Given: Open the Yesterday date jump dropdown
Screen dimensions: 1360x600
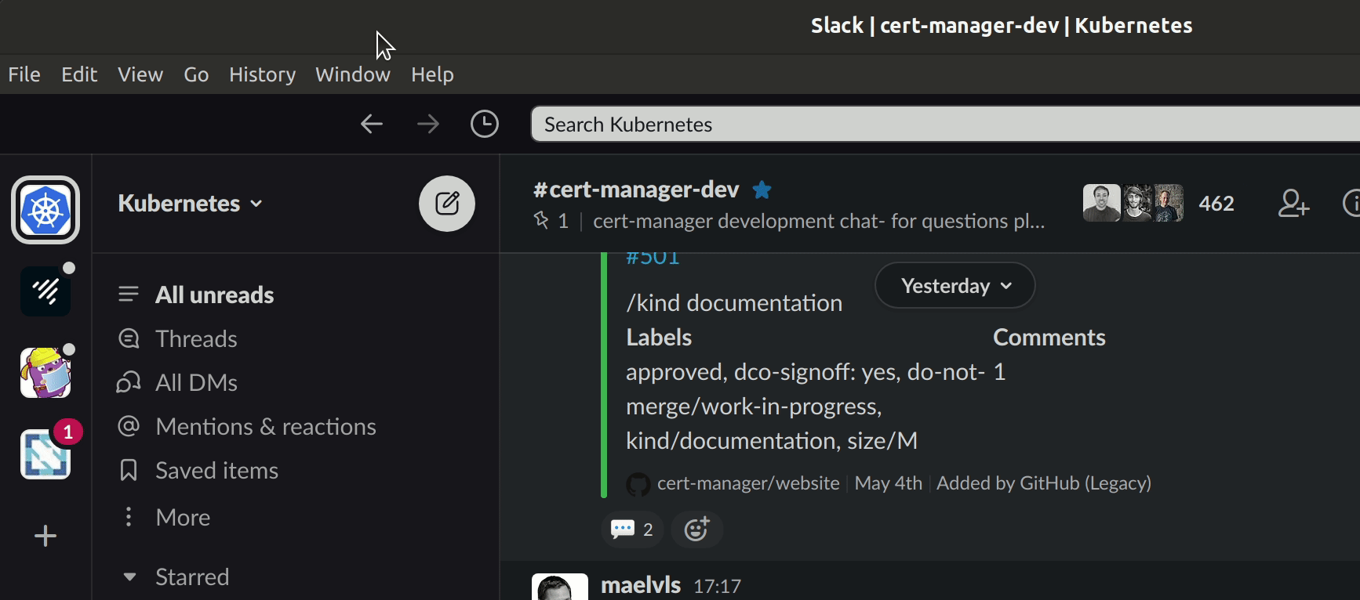Looking at the screenshot, I should point(955,286).
